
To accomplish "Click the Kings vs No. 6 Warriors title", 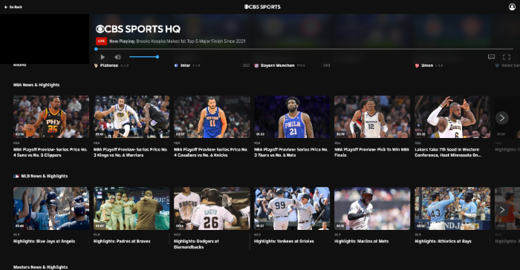I will (x=130, y=152).
